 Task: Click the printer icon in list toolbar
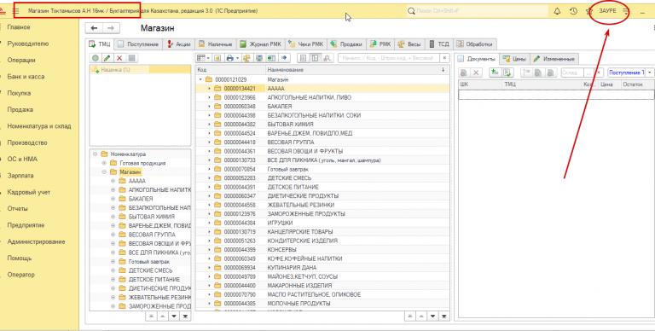click(229, 58)
